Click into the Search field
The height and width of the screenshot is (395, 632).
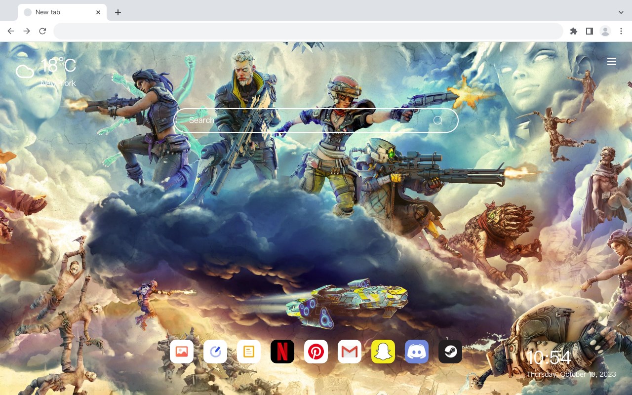point(316,120)
